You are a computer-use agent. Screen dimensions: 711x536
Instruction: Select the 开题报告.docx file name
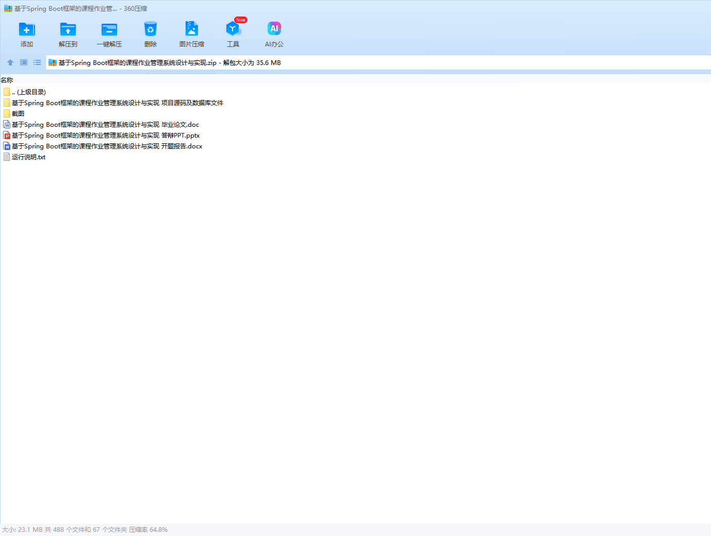[107, 146]
